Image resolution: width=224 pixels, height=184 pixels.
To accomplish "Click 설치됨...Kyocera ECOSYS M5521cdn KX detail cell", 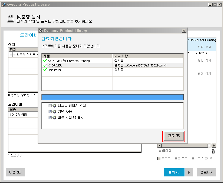I will coord(148,65).
